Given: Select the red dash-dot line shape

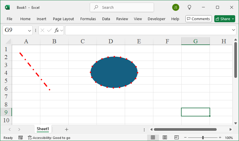Looking at the screenshot, I should coord(35,71).
